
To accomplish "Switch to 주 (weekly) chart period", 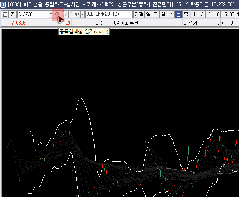I will click(156, 14).
